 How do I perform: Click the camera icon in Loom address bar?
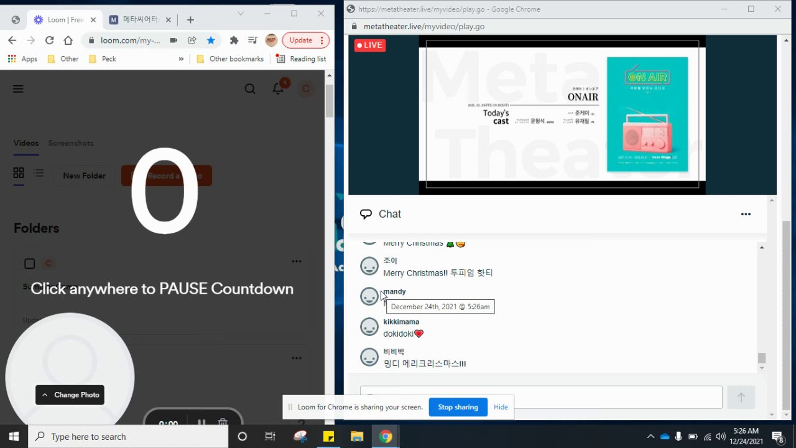coord(174,40)
